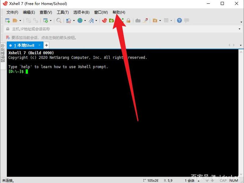Click the terminal scrollbar up arrow
Image resolution: width=244 pixels, height=183 pixels.
[241, 52]
